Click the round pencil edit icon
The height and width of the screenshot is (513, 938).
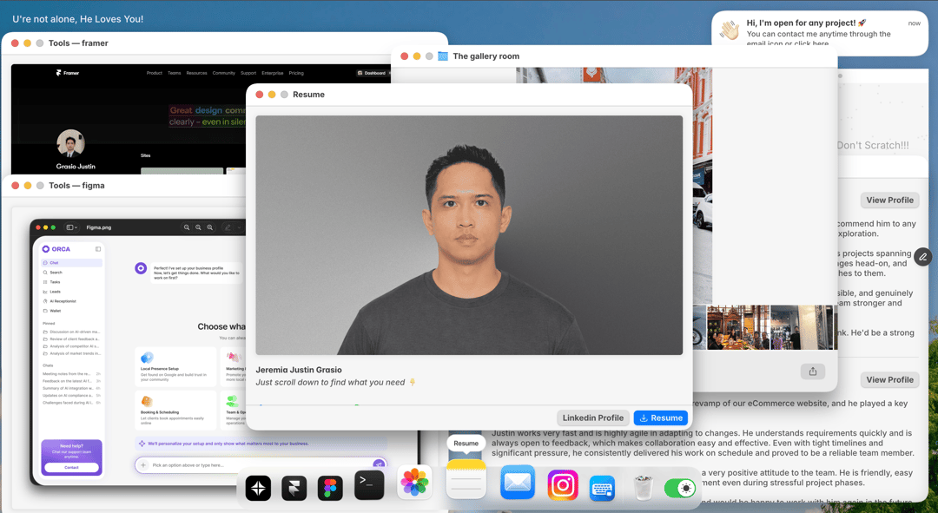click(x=923, y=257)
